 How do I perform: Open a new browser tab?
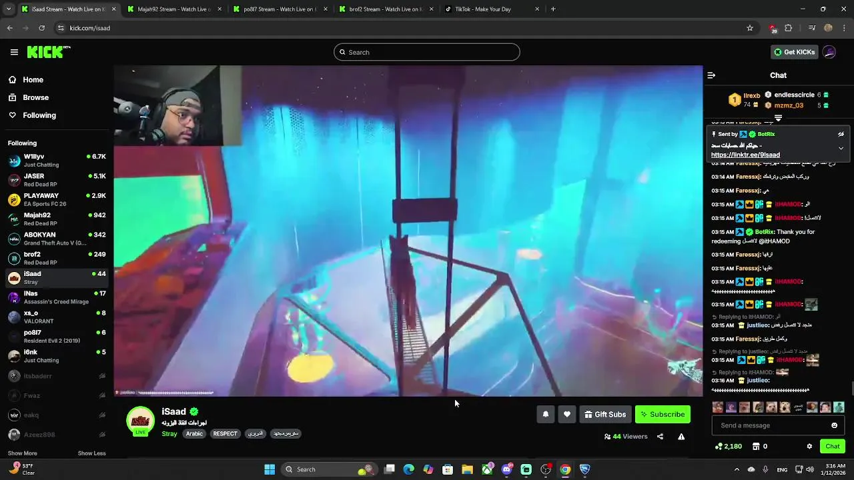pos(553,9)
